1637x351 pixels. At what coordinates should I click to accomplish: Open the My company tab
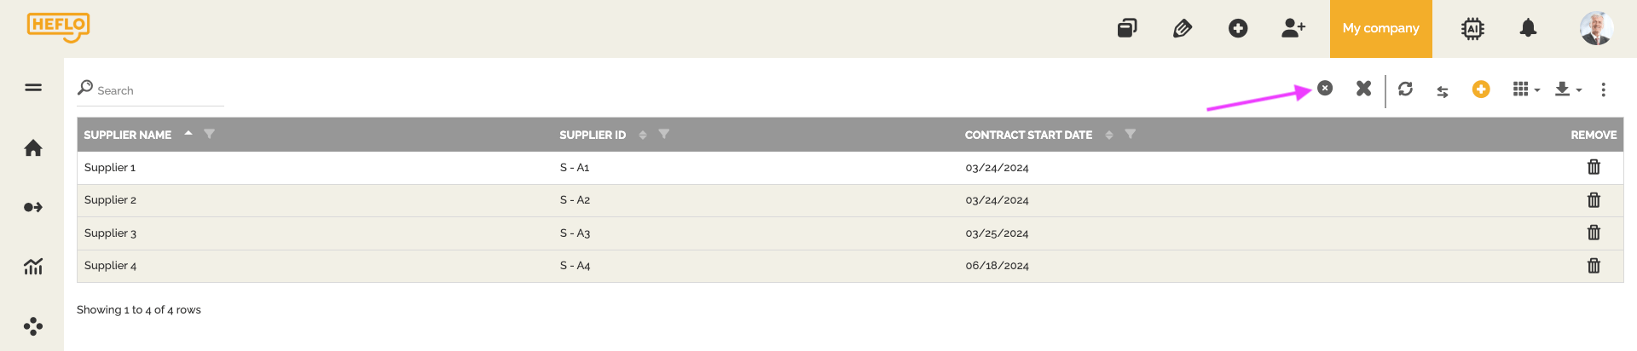[1380, 29]
